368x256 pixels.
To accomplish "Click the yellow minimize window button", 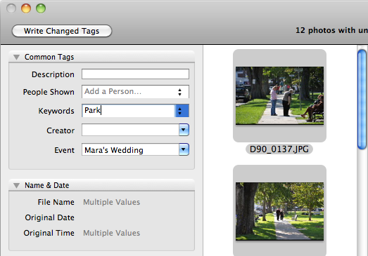I will pos(26,8).
